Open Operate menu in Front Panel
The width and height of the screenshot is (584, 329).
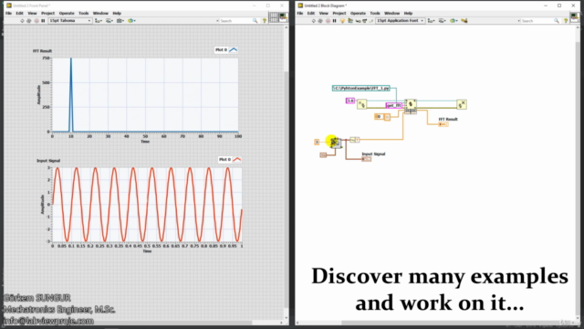(x=67, y=13)
